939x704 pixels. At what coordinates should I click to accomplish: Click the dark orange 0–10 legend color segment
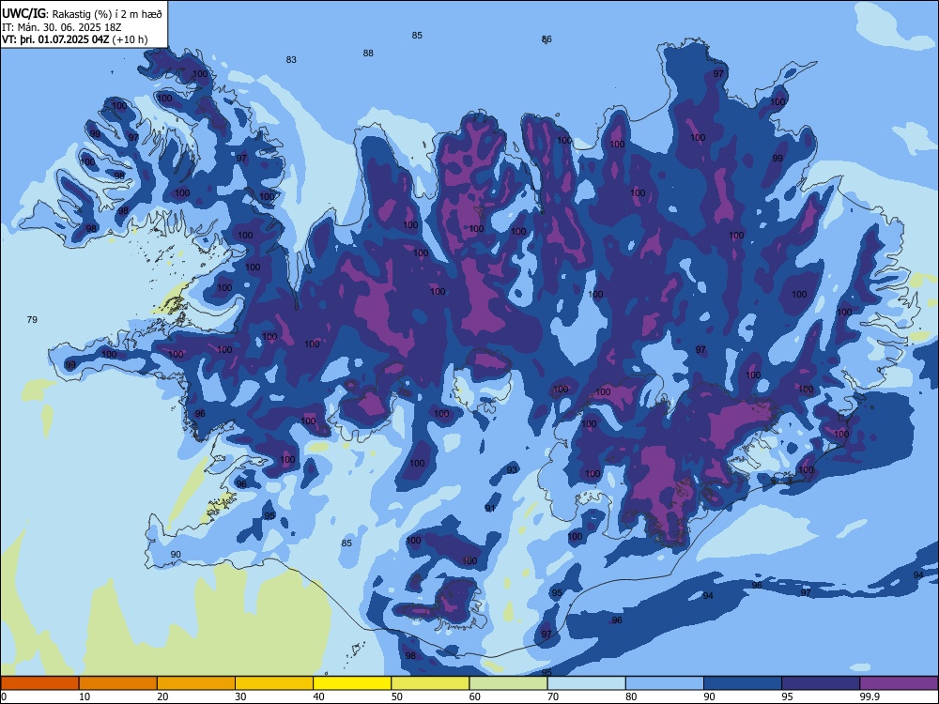pos(39,683)
